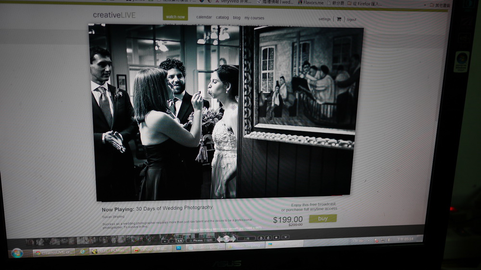The width and height of the screenshot is (481, 270).
Task: Click the Windows Start orb
Action: click(x=17, y=253)
